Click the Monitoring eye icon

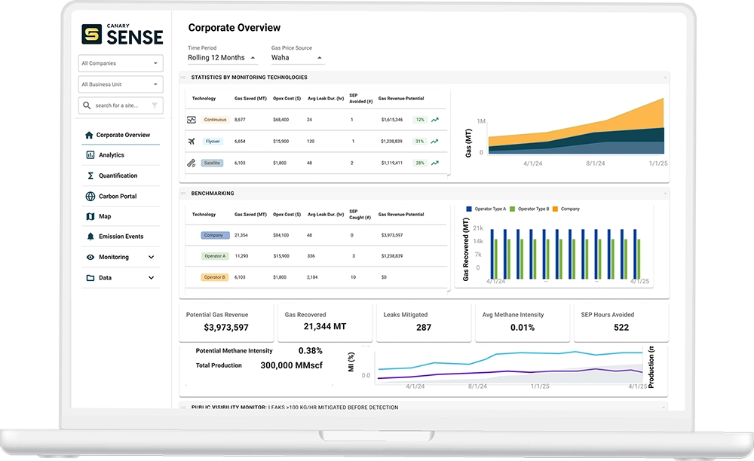pos(90,257)
